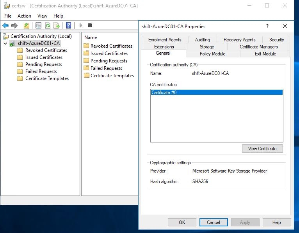Click the Stop Service square icon
The width and height of the screenshot is (299, 233).
(90, 25)
